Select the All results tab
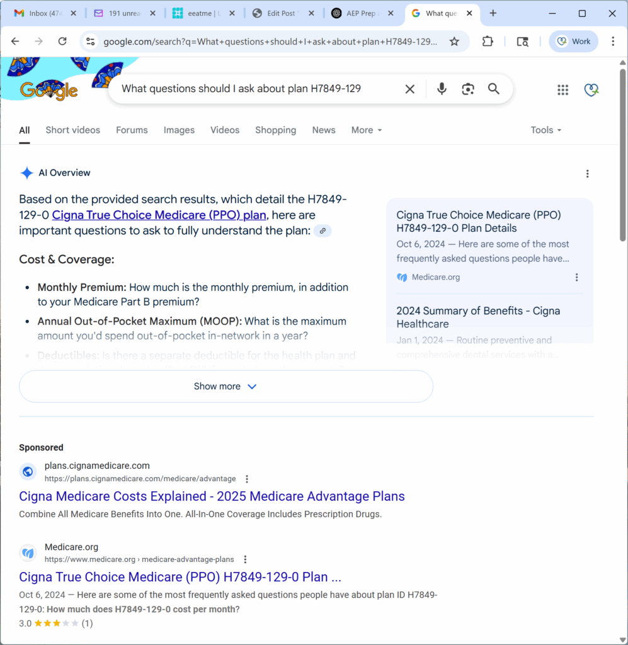 (25, 130)
